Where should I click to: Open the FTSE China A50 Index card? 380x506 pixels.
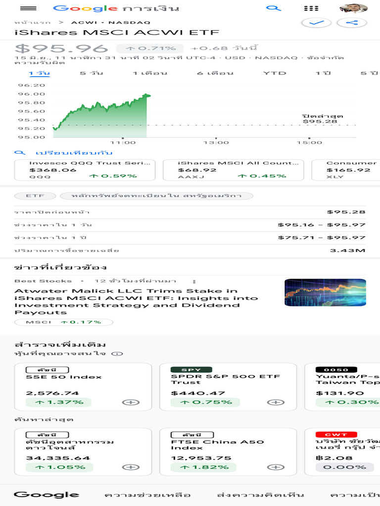(228, 452)
